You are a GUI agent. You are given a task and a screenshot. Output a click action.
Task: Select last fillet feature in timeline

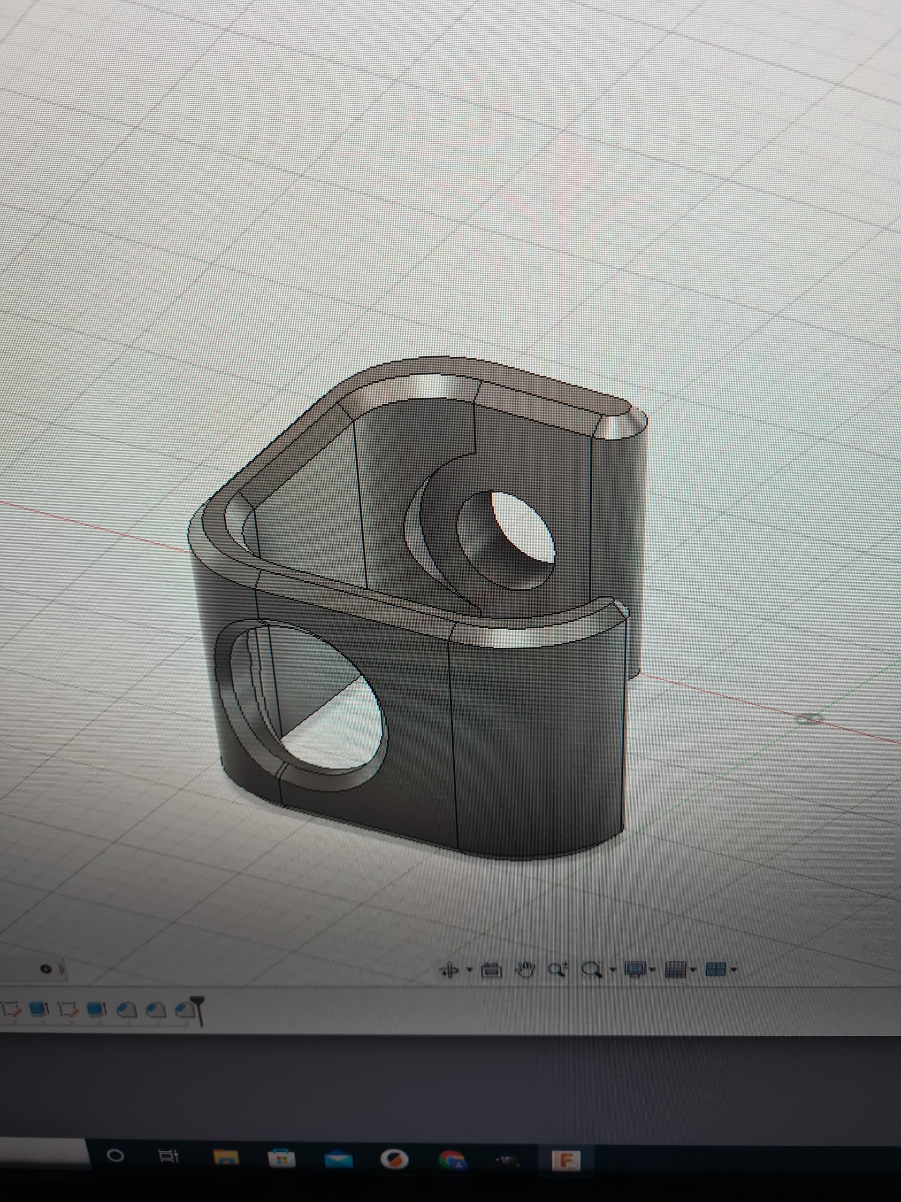[x=185, y=1009]
